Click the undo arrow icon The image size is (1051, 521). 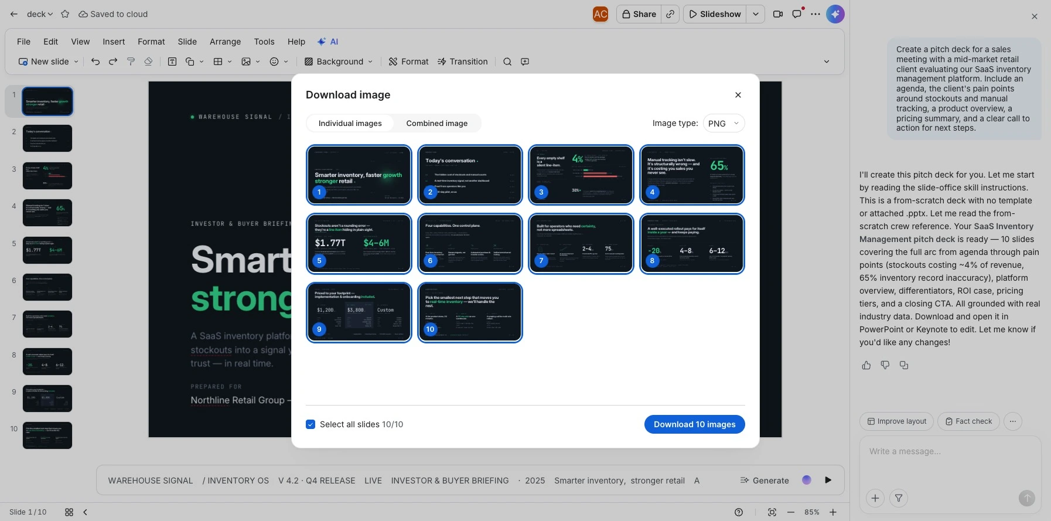(x=95, y=62)
